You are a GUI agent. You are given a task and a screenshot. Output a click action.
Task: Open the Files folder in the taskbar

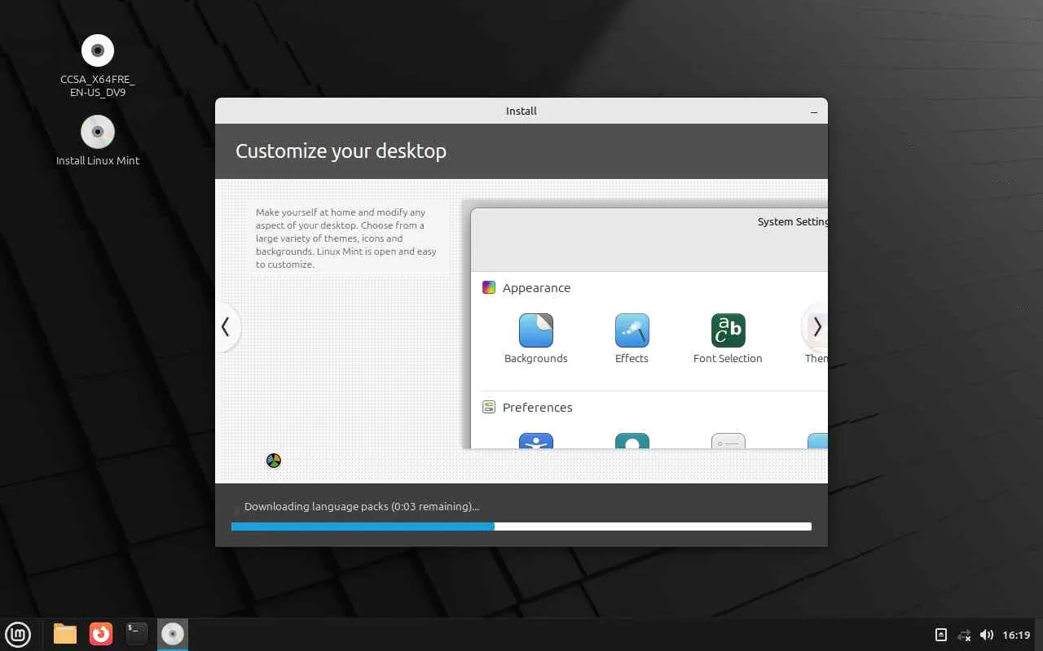click(x=65, y=634)
